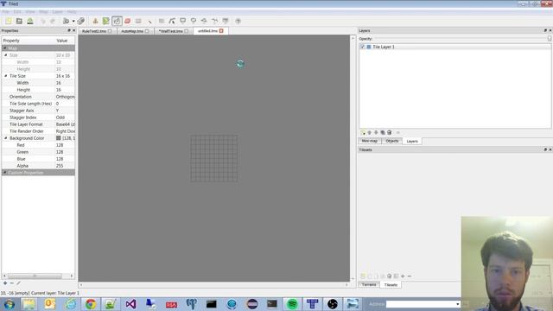This screenshot has width=553, height=311.
Task: Select the Stamp Brush tool
Action: point(95,21)
